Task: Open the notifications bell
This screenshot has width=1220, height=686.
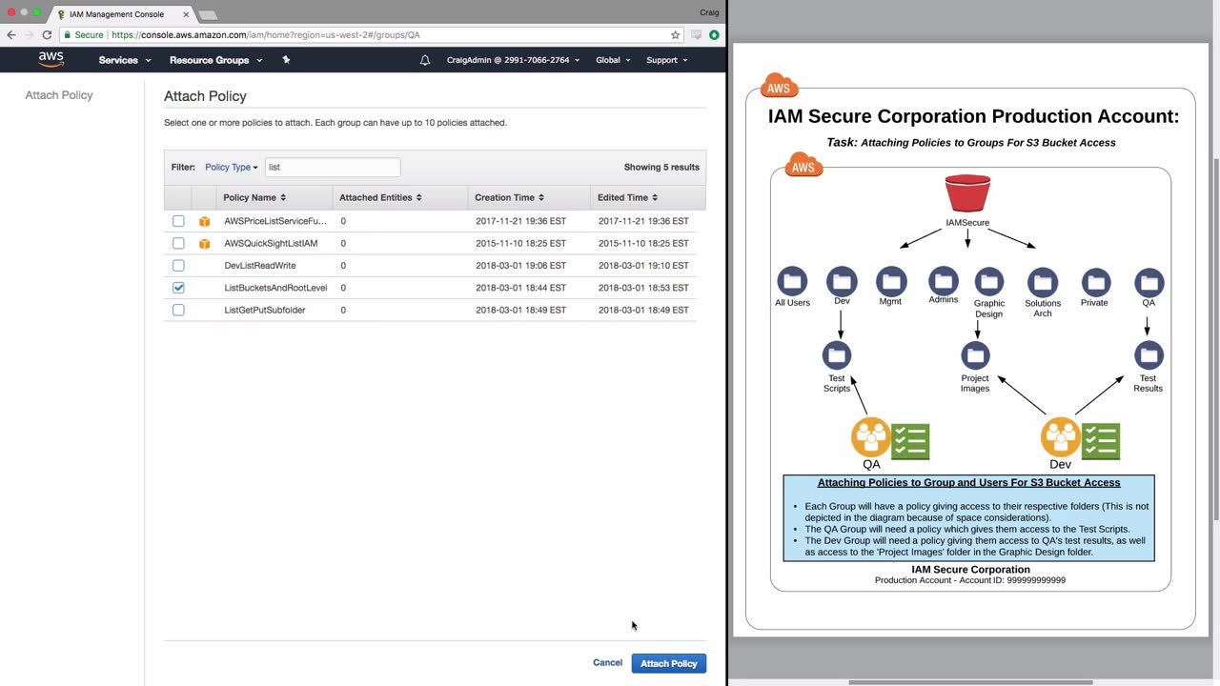Action: point(425,60)
